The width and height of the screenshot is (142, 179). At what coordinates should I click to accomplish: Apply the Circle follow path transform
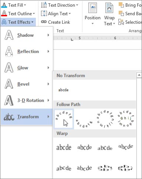pos(105,119)
